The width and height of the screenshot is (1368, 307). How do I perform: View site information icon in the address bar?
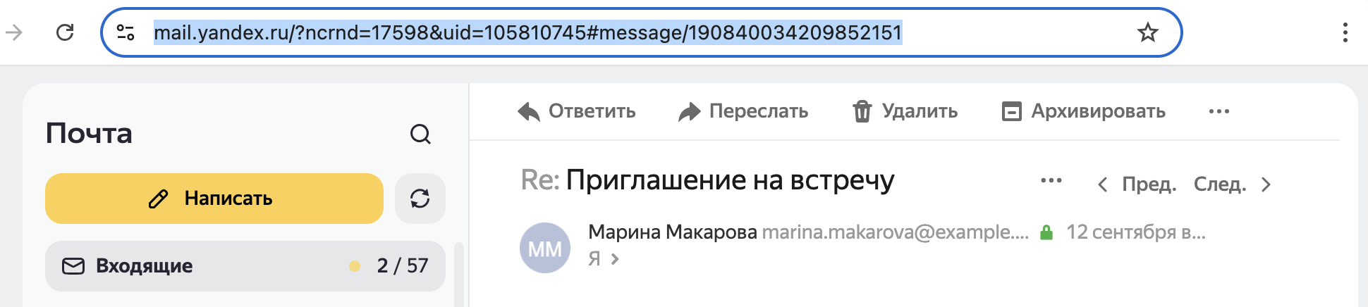126,32
